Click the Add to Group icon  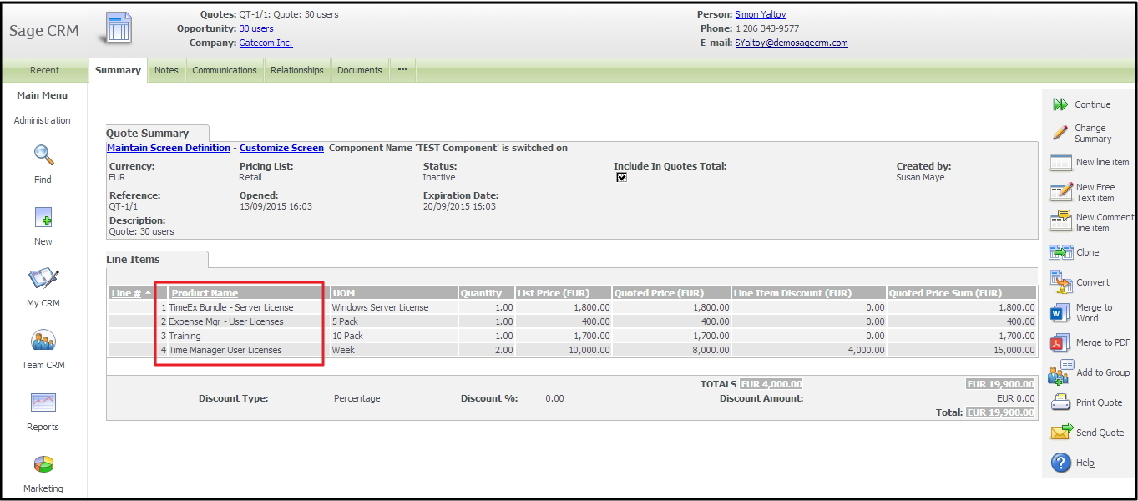[1060, 372]
